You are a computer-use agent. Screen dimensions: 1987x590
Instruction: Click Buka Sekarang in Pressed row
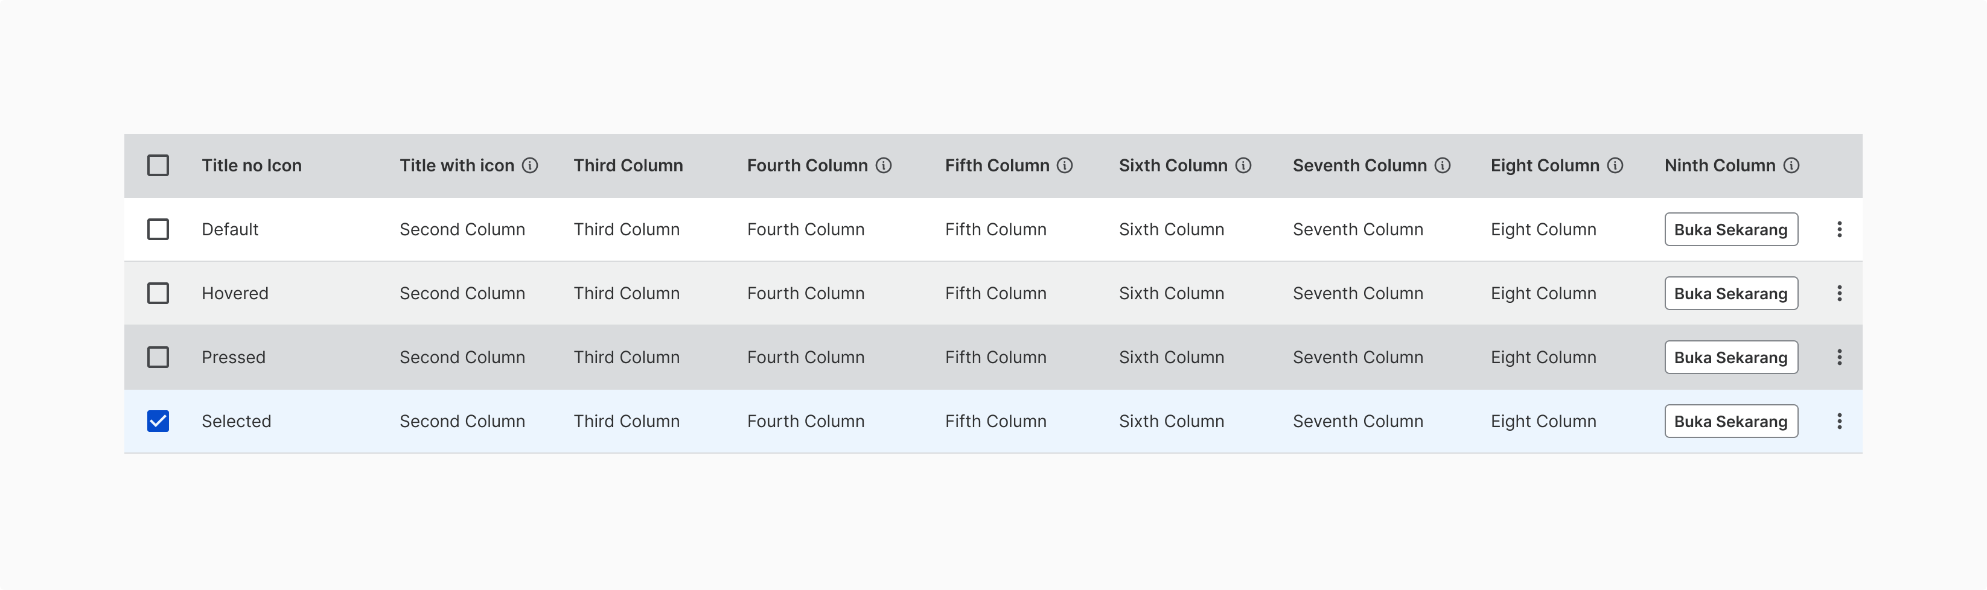click(x=1731, y=357)
